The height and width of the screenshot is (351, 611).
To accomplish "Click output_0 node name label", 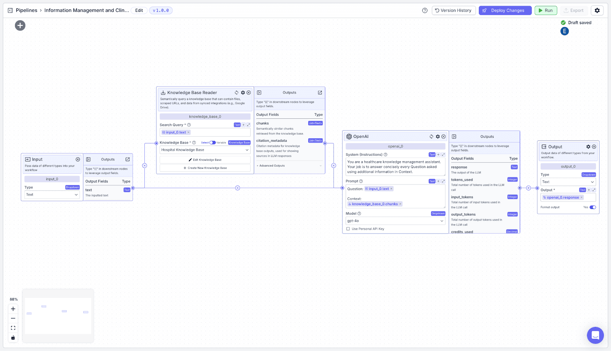I will pos(568,167).
